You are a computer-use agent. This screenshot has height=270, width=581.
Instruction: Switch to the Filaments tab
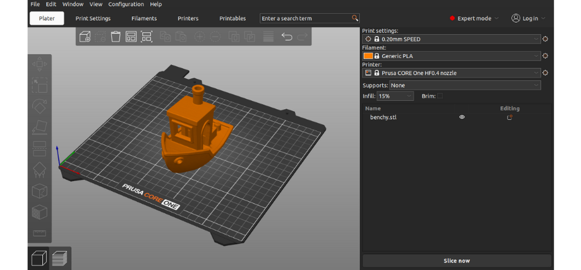tap(144, 18)
